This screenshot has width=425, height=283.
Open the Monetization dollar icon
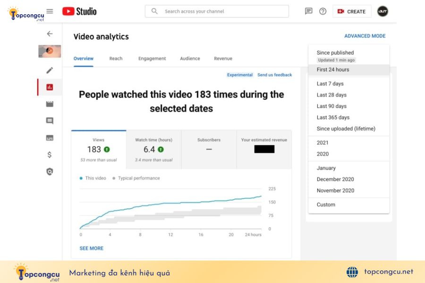click(49, 155)
